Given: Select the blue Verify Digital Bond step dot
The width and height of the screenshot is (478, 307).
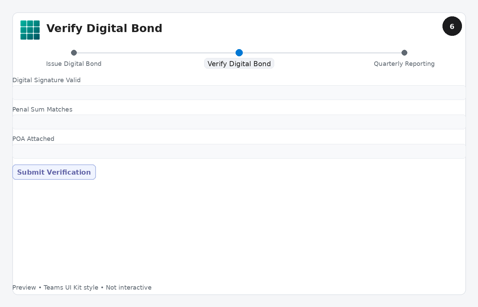Looking at the screenshot, I should pos(239,53).
